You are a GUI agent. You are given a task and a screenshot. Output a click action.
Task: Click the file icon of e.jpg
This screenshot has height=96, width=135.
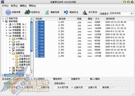[36, 34]
